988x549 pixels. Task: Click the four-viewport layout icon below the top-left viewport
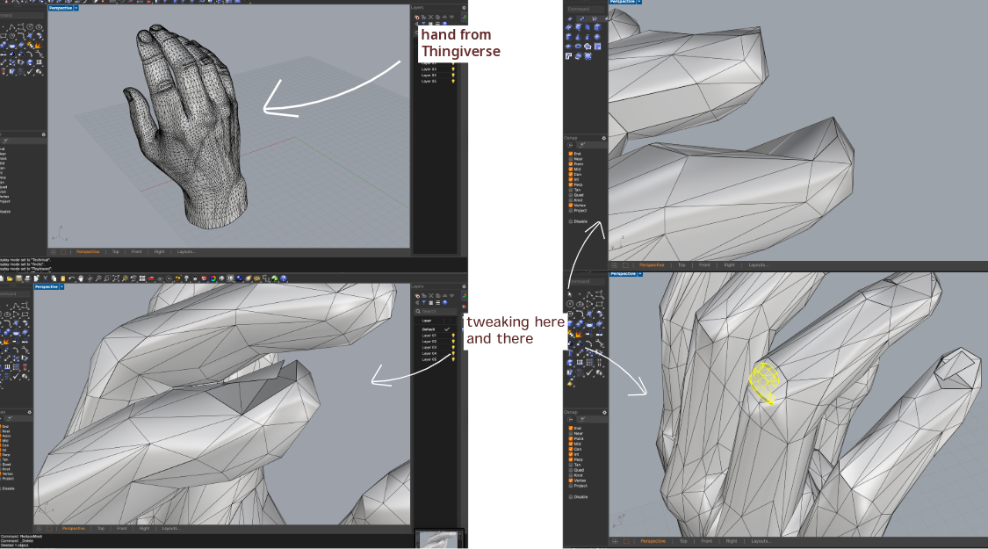click(x=52, y=251)
